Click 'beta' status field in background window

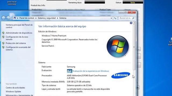[133, 2]
